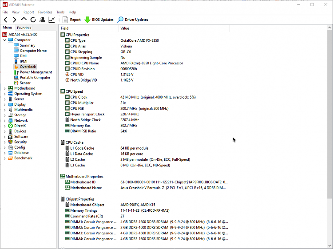
Task: Click the Overclock flame icon
Action: click(16, 67)
